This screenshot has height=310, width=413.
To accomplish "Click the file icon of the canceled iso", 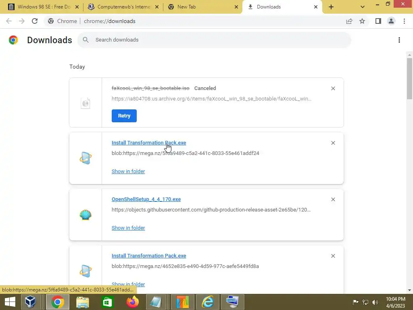I will pyautogui.click(x=86, y=103).
